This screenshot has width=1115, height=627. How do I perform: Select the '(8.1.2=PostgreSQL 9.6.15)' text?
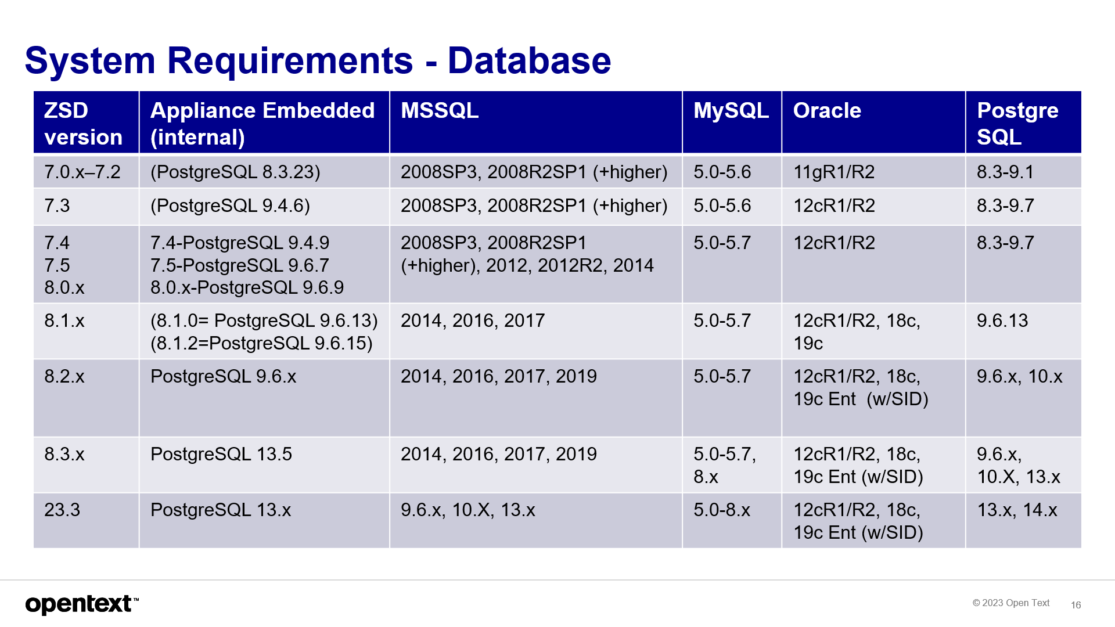(x=261, y=343)
